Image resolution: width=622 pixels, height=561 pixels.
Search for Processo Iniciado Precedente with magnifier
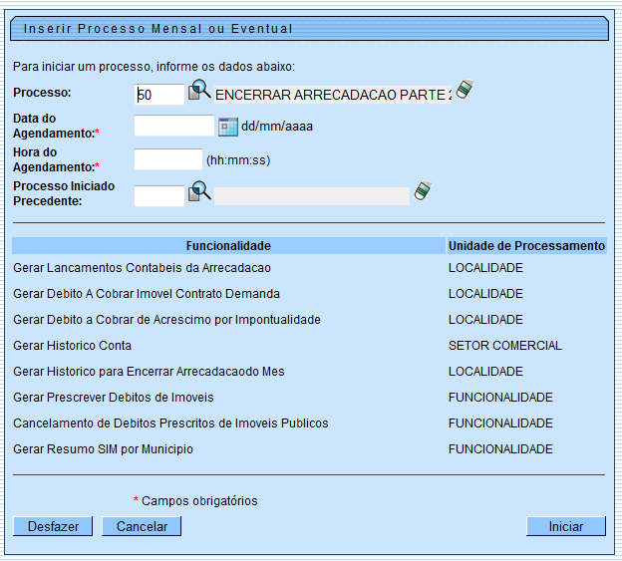pos(200,191)
